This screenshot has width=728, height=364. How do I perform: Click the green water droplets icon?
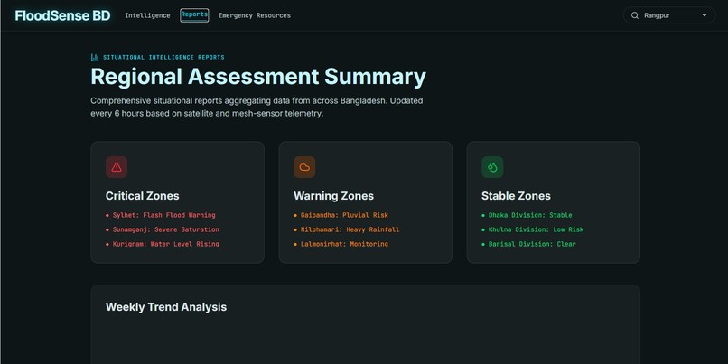(x=492, y=167)
